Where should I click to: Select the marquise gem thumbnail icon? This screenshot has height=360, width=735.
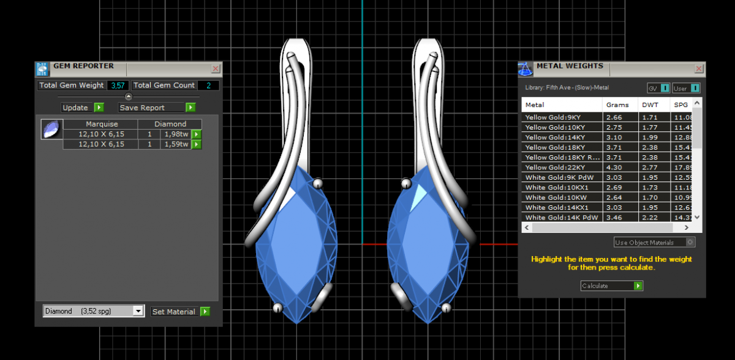(52, 130)
